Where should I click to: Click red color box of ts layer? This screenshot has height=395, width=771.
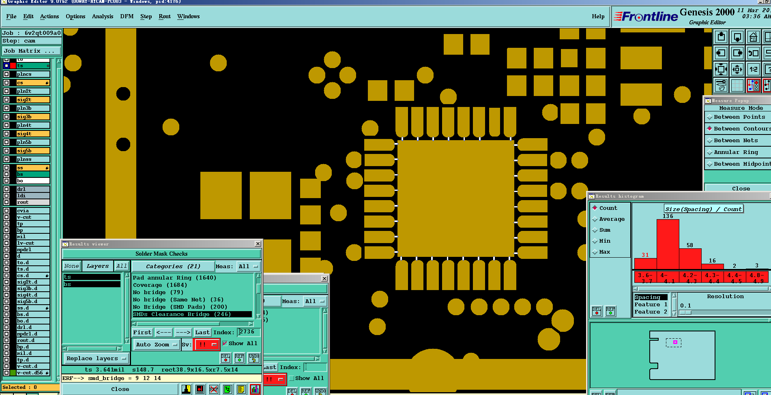(13, 66)
